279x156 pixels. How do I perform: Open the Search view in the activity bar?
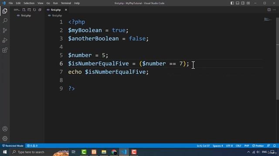(5, 21)
